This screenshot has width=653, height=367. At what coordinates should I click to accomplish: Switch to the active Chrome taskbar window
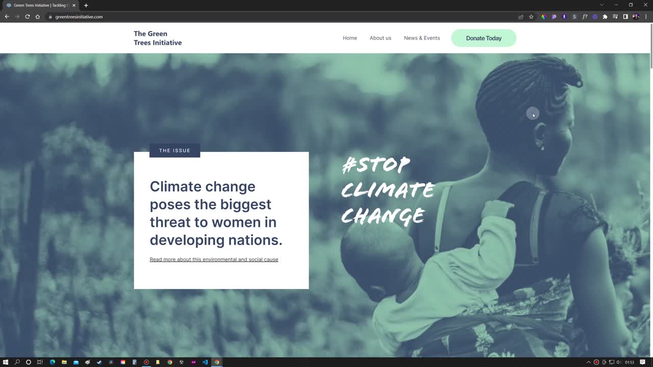tap(217, 362)
